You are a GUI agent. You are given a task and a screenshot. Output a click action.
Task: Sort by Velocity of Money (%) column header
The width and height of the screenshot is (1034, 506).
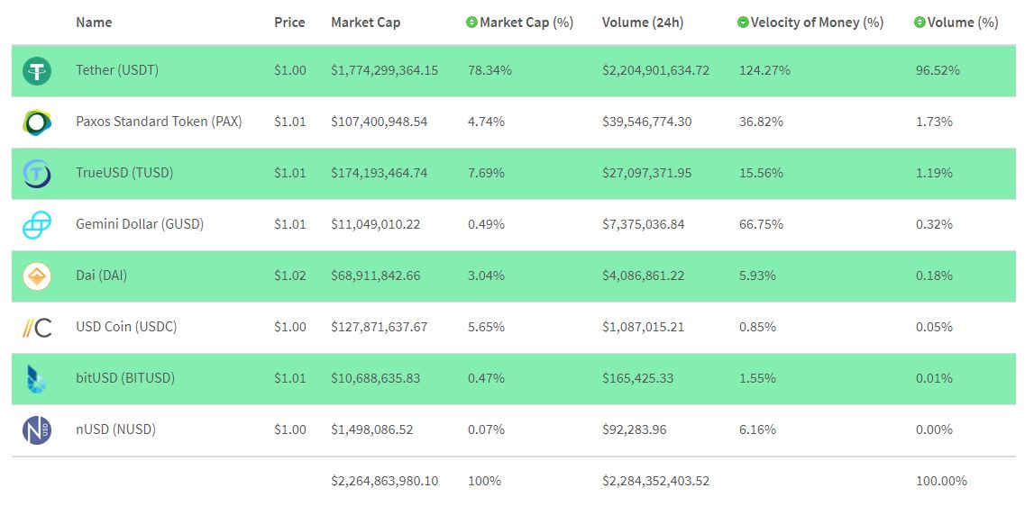coord(817,23)
